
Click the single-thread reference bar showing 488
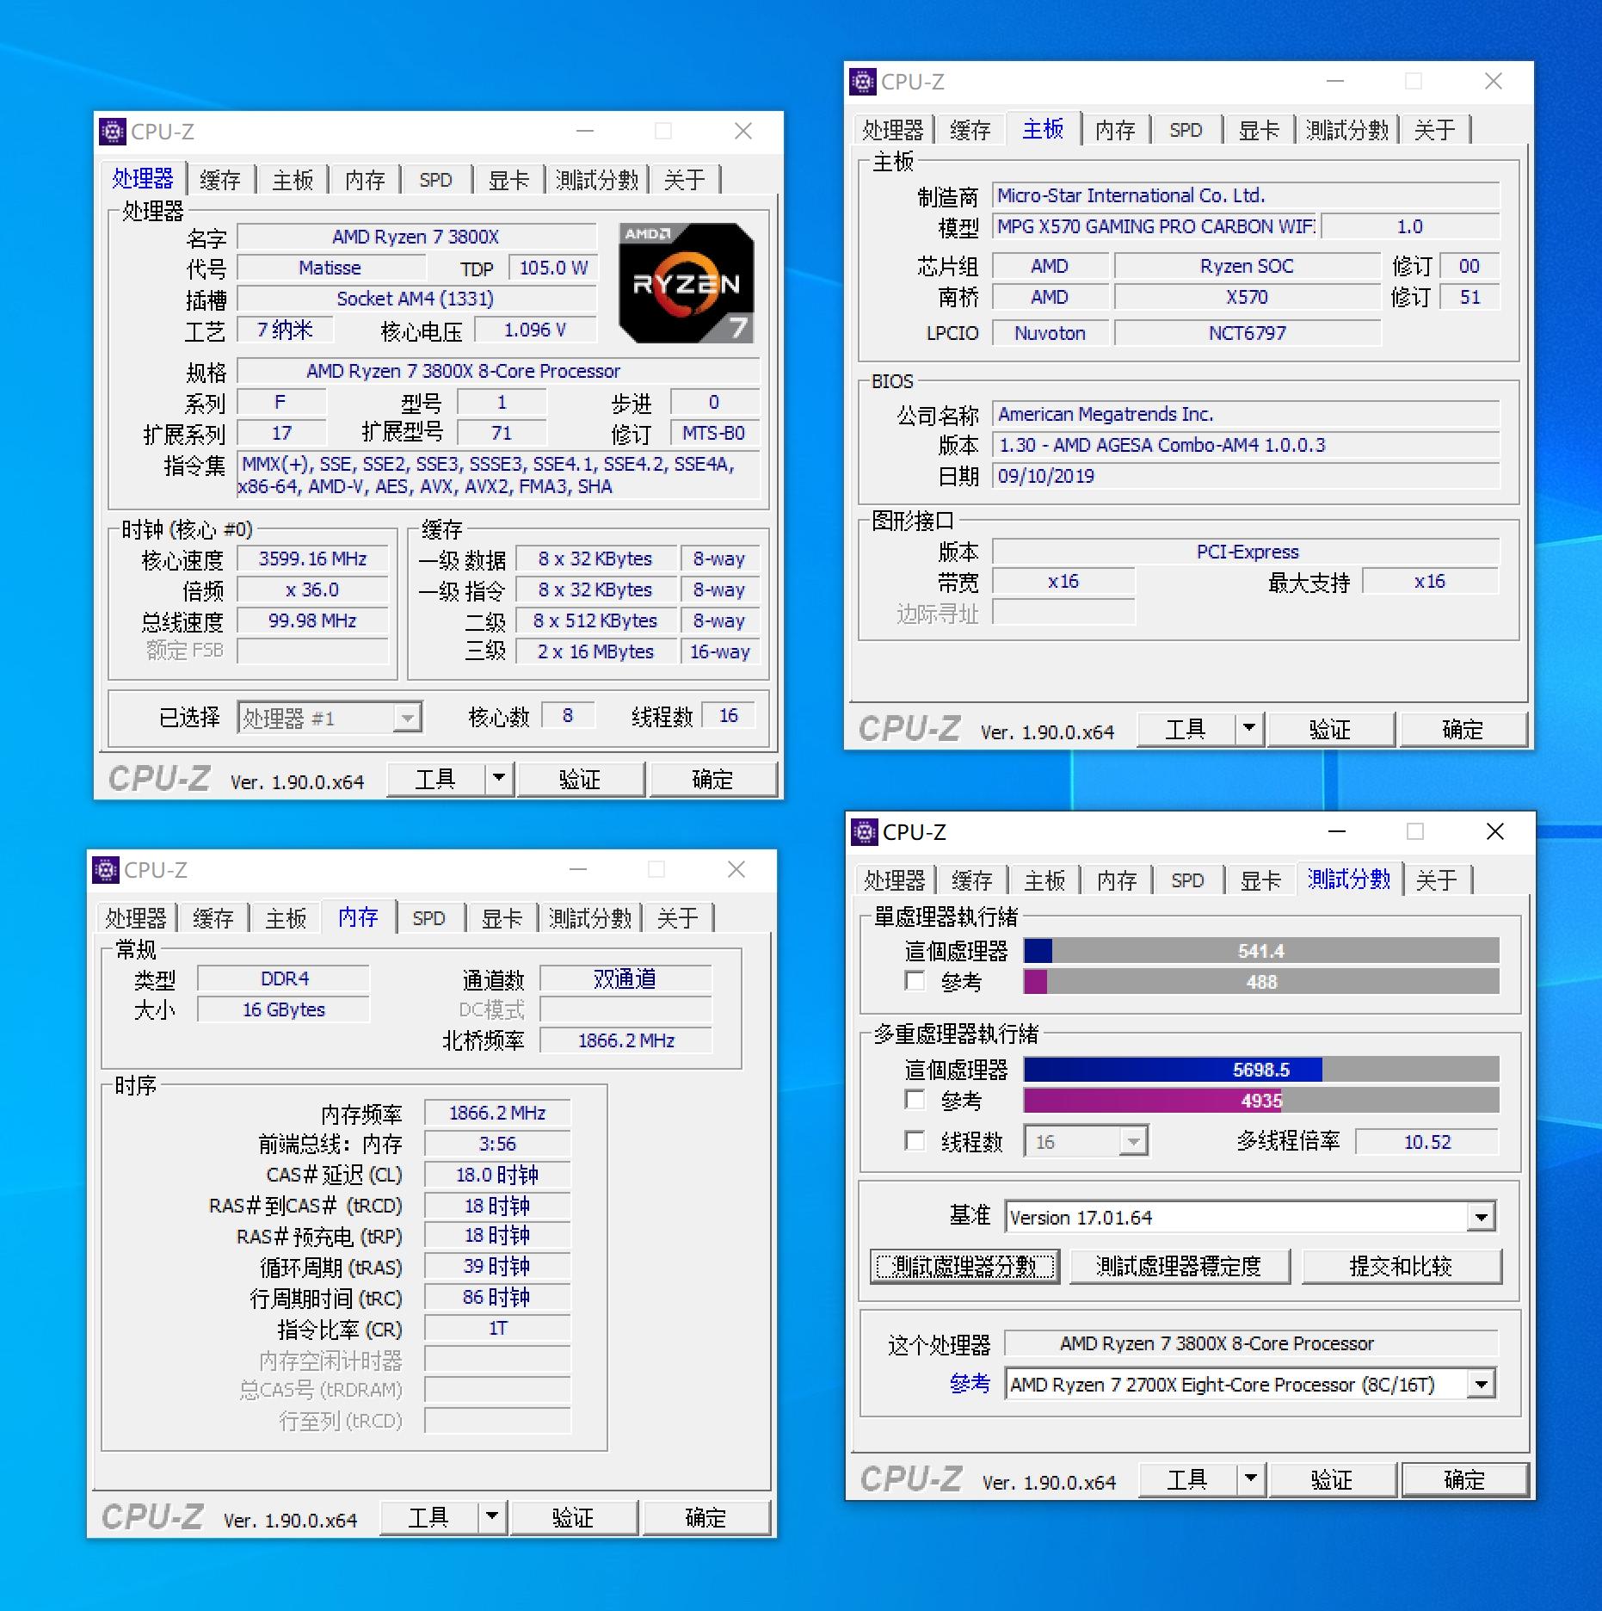click(x=1261, y=981)
